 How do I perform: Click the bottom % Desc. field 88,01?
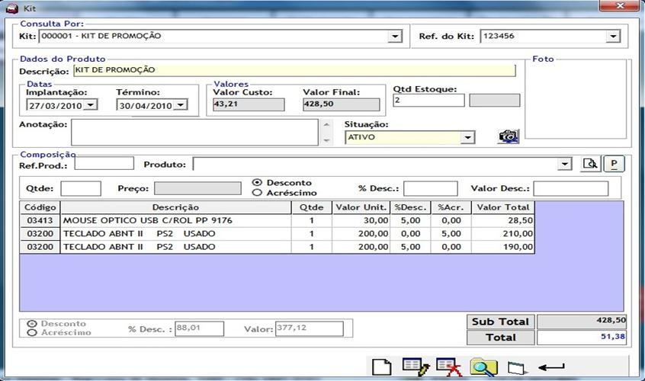click(200, 328)
